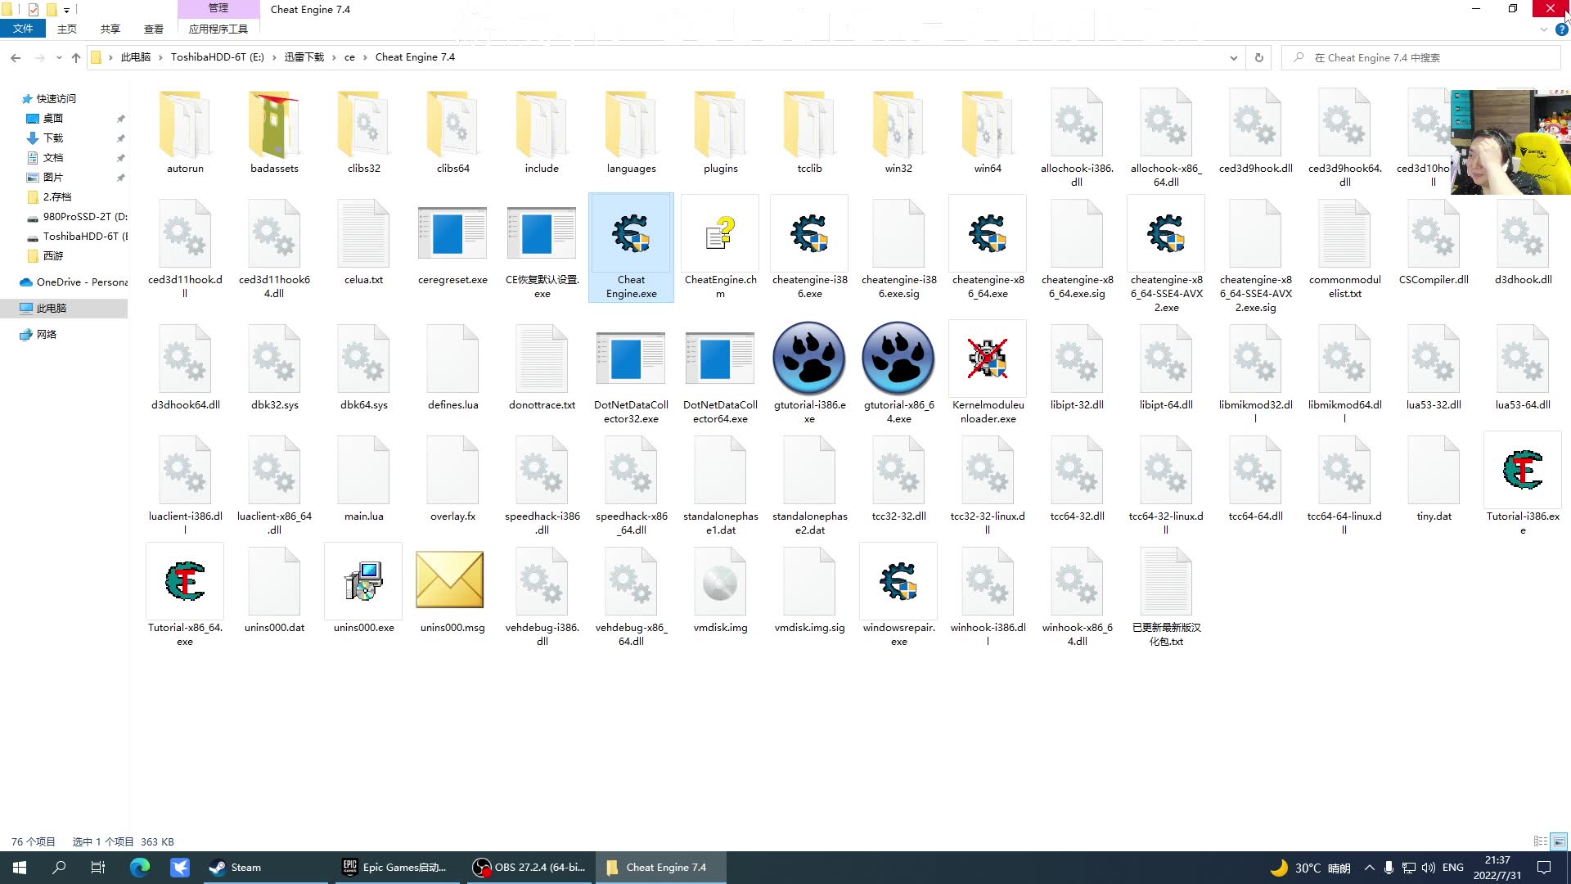This screenshot has height=884, width=1571.
Task: Navigate to 迅雷下載 in the breadcrumb
Action: pos(304,57)
